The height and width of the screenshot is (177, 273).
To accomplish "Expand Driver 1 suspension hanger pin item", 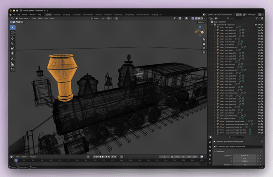I will coord(215,127).
